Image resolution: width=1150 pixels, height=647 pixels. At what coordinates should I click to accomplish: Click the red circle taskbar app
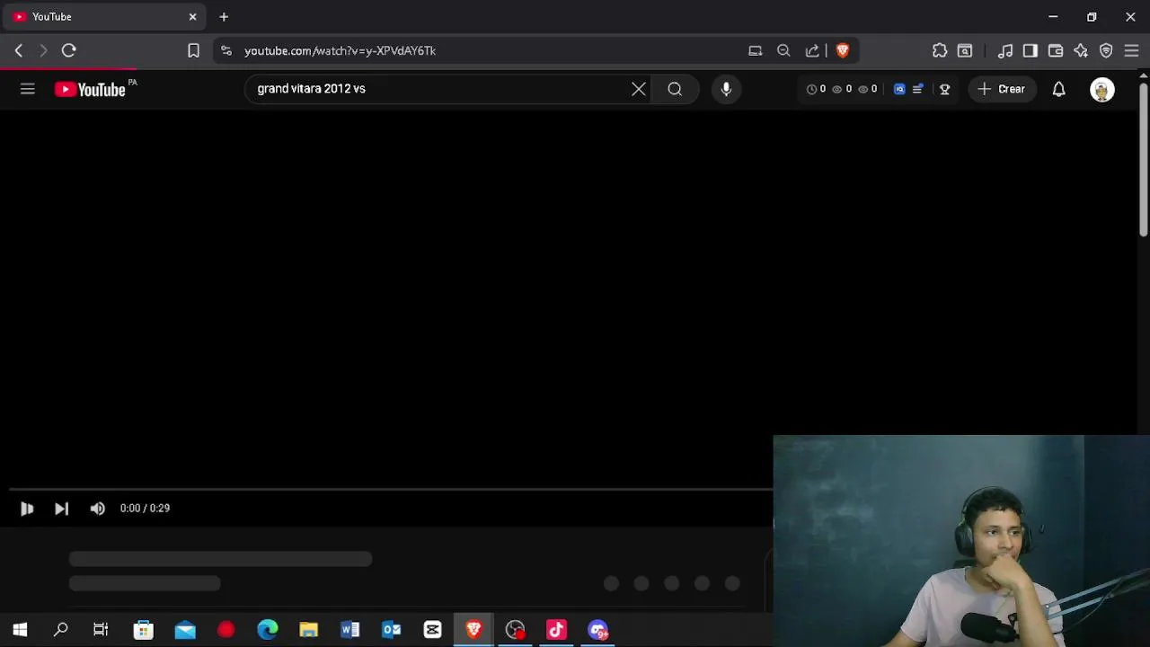(226, 630)
